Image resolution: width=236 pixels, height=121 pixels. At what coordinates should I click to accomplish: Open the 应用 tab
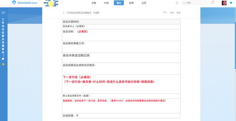pos(131,3)
